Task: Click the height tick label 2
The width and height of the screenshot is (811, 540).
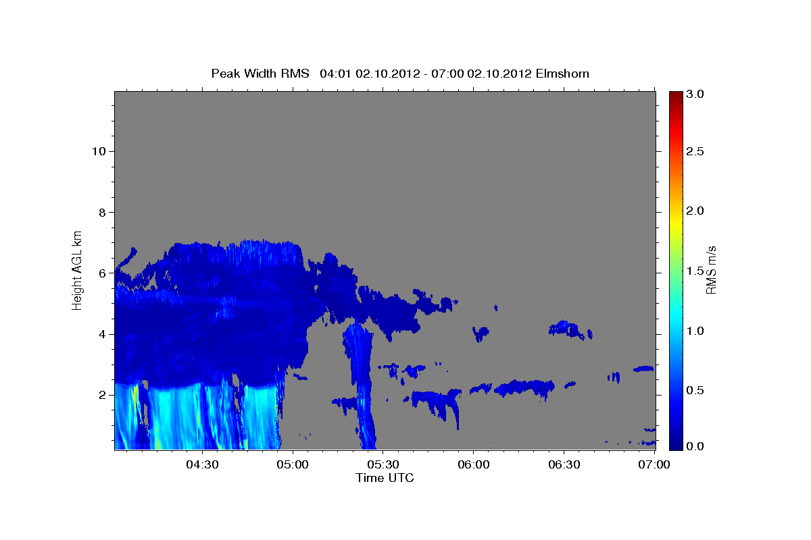Action: [x=101, y=395]
